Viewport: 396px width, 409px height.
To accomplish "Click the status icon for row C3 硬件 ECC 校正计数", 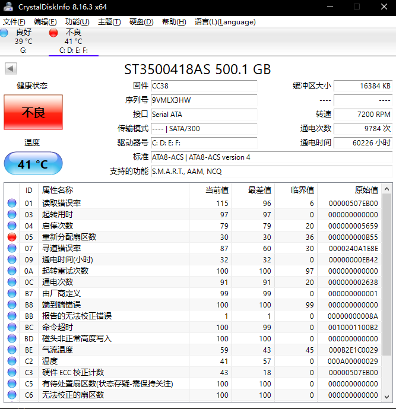I will pos(12,372).
